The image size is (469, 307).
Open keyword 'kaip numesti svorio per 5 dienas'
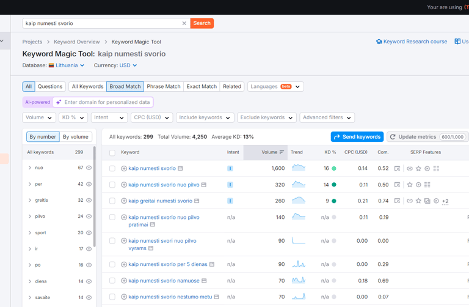[x=168, y=264]
